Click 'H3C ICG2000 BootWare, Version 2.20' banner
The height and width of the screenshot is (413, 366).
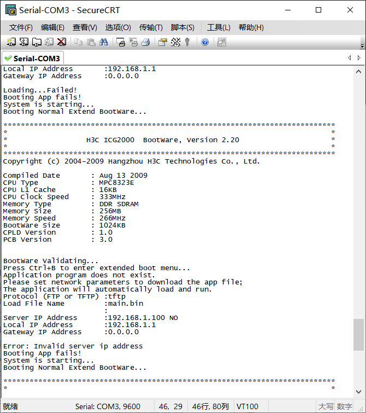163,140
